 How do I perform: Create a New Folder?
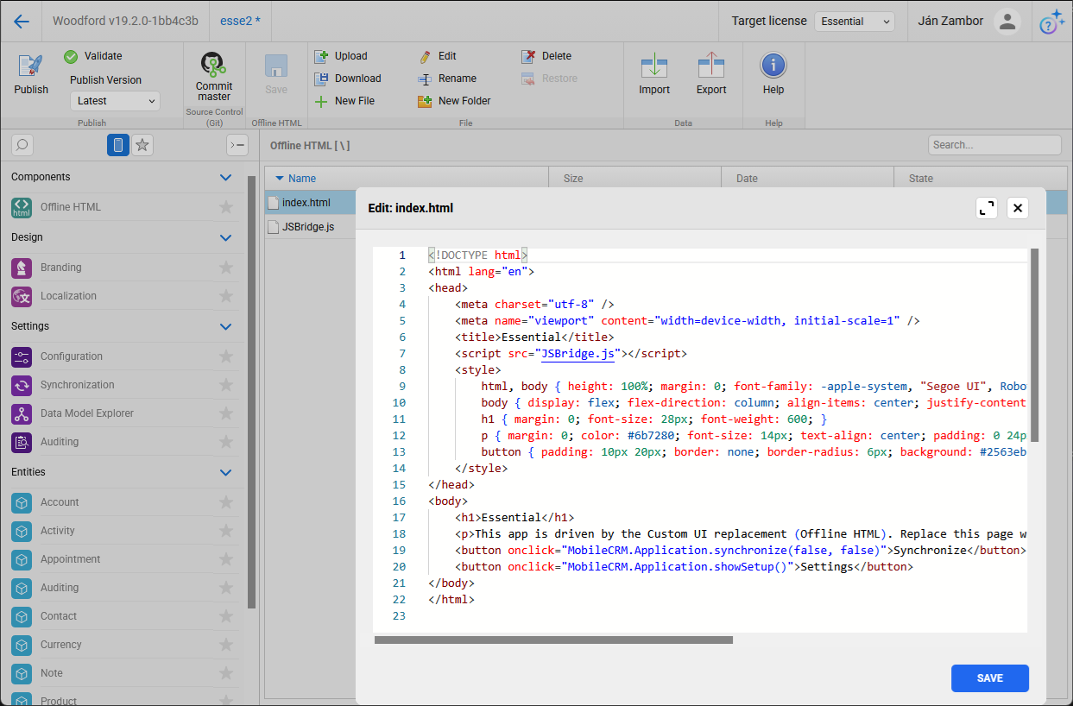(455, 101)
